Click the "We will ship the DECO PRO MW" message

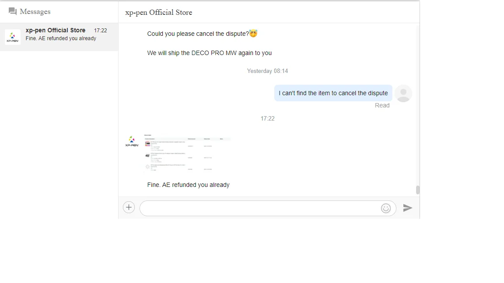209,53
